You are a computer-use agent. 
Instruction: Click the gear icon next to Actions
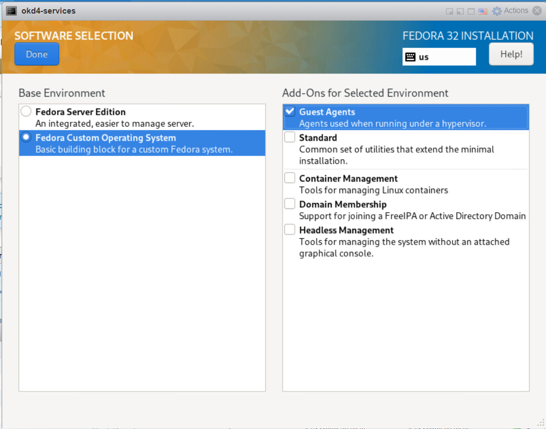497,11
